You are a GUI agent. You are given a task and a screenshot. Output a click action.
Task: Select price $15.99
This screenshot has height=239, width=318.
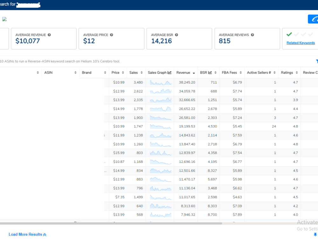point(119,153)
